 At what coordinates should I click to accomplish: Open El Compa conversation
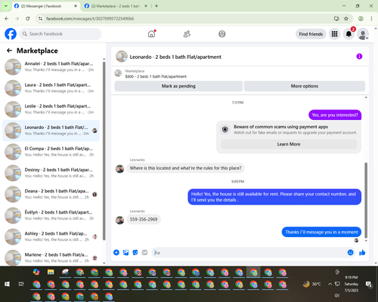click(x=51, y=152)
